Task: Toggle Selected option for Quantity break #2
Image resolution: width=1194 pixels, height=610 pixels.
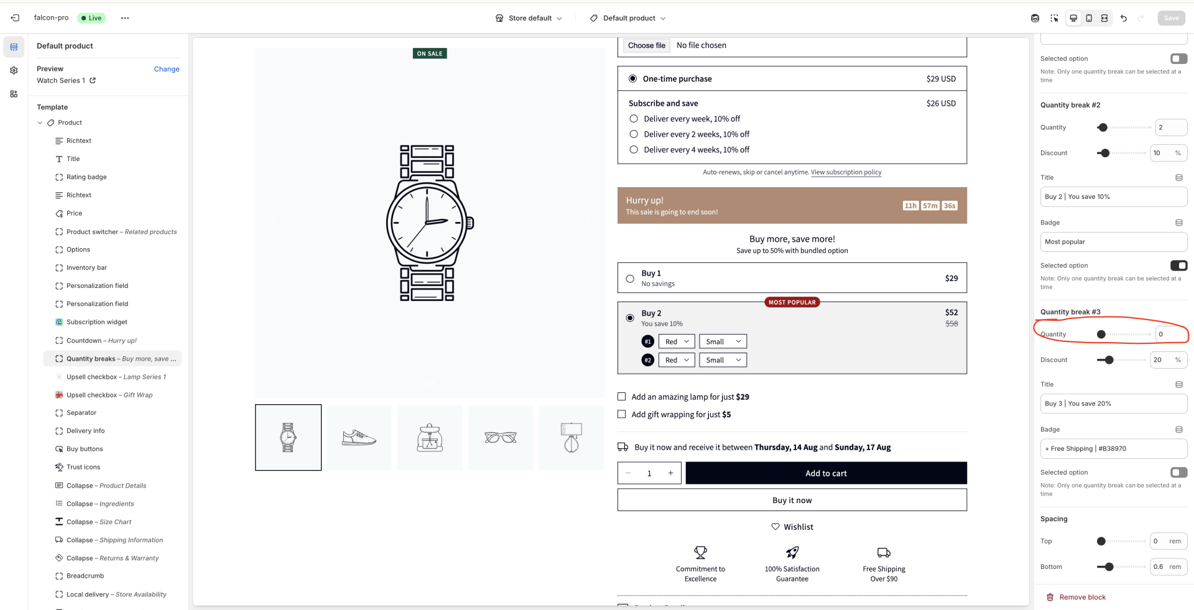Action: click(x=1178, y=266)
